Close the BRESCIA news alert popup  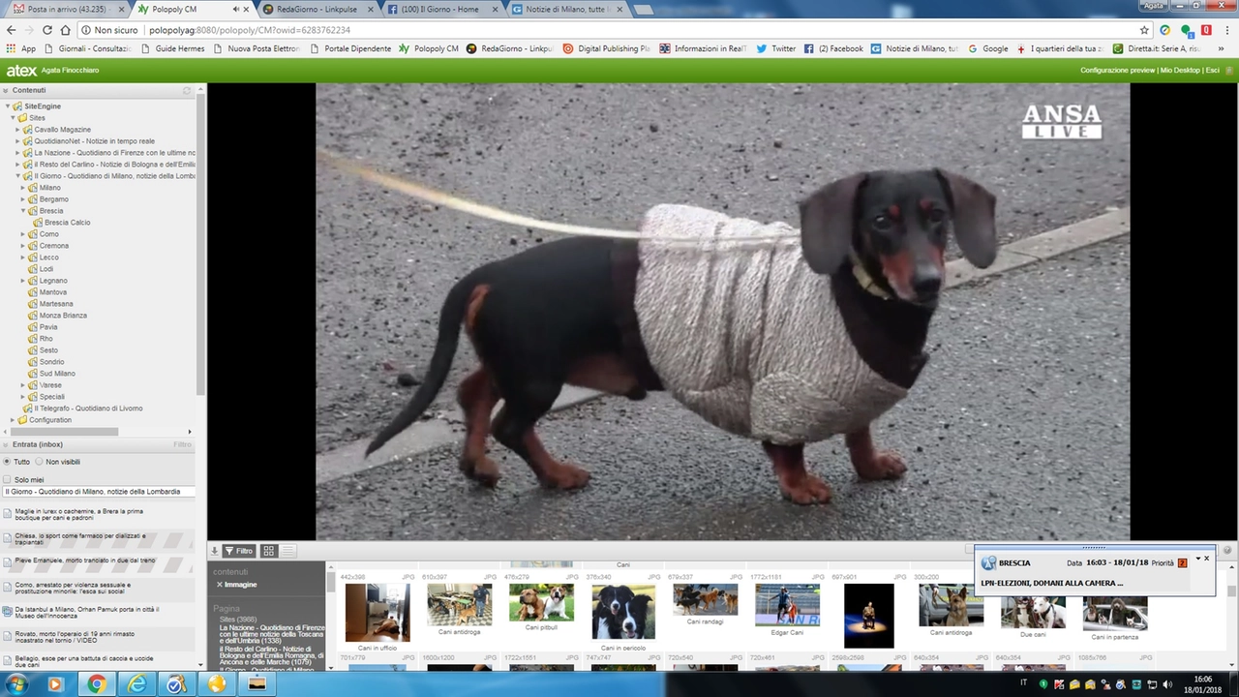click(1206, 559)
